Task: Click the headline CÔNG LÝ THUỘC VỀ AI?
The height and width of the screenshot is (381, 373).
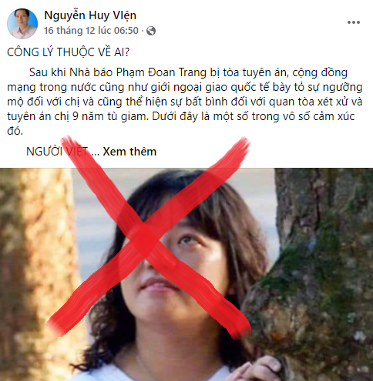Action: click(69, 52)
